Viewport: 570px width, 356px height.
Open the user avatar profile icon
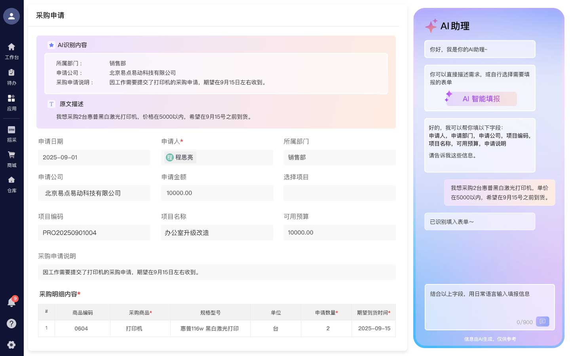point(11,16)
